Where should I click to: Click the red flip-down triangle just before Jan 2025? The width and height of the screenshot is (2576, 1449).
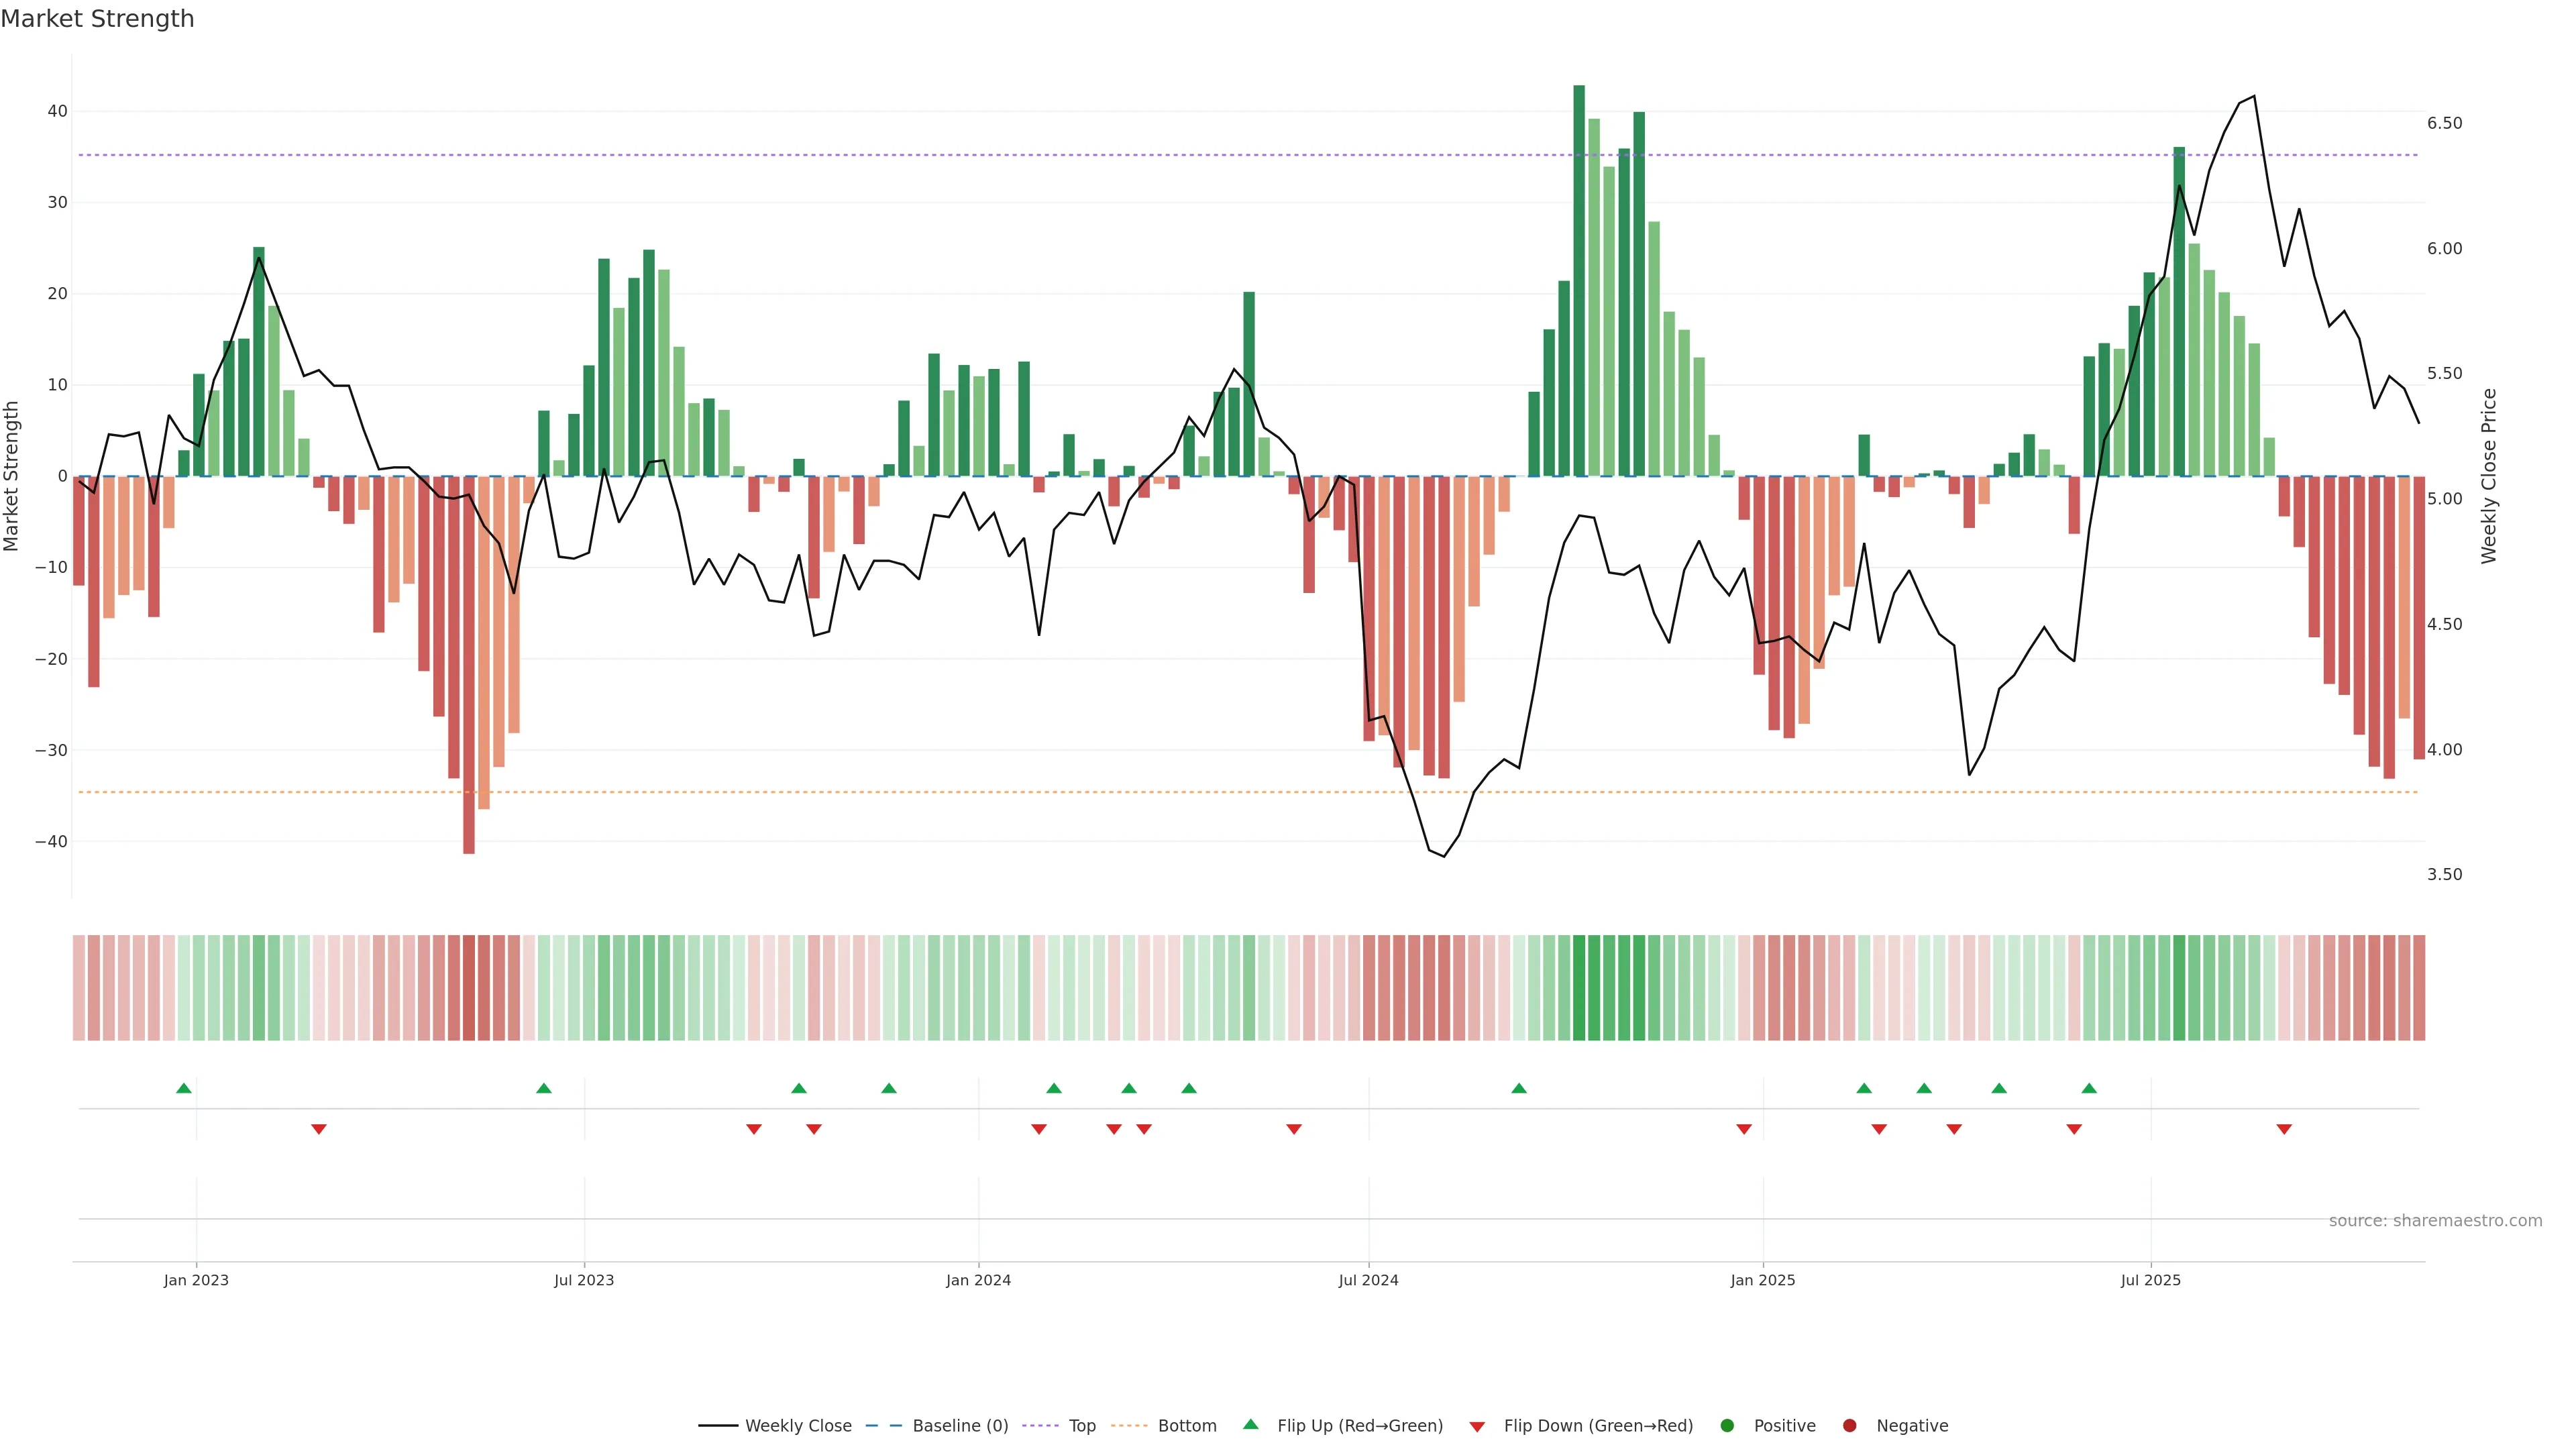tap(1744, 1129)
